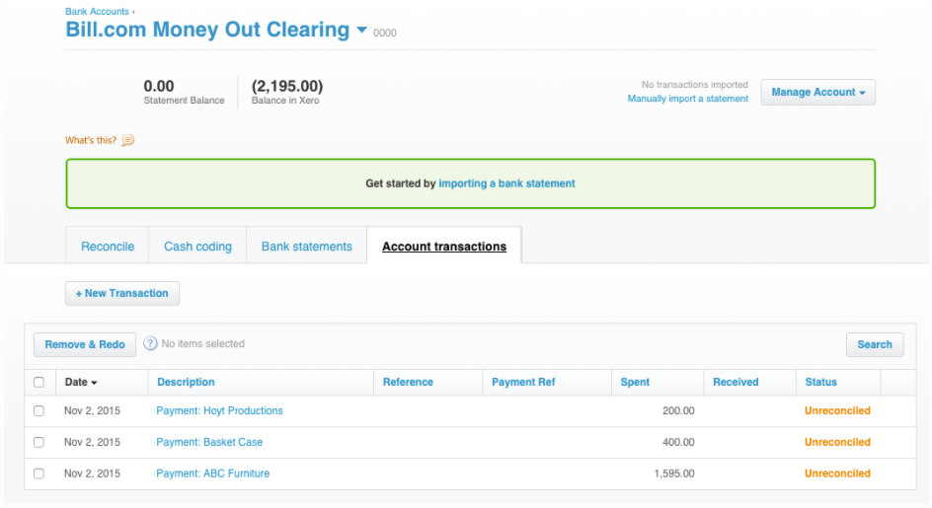Select the Account transactions tab
The width and height of the screenshot is (932, 508).
point(444,246)
